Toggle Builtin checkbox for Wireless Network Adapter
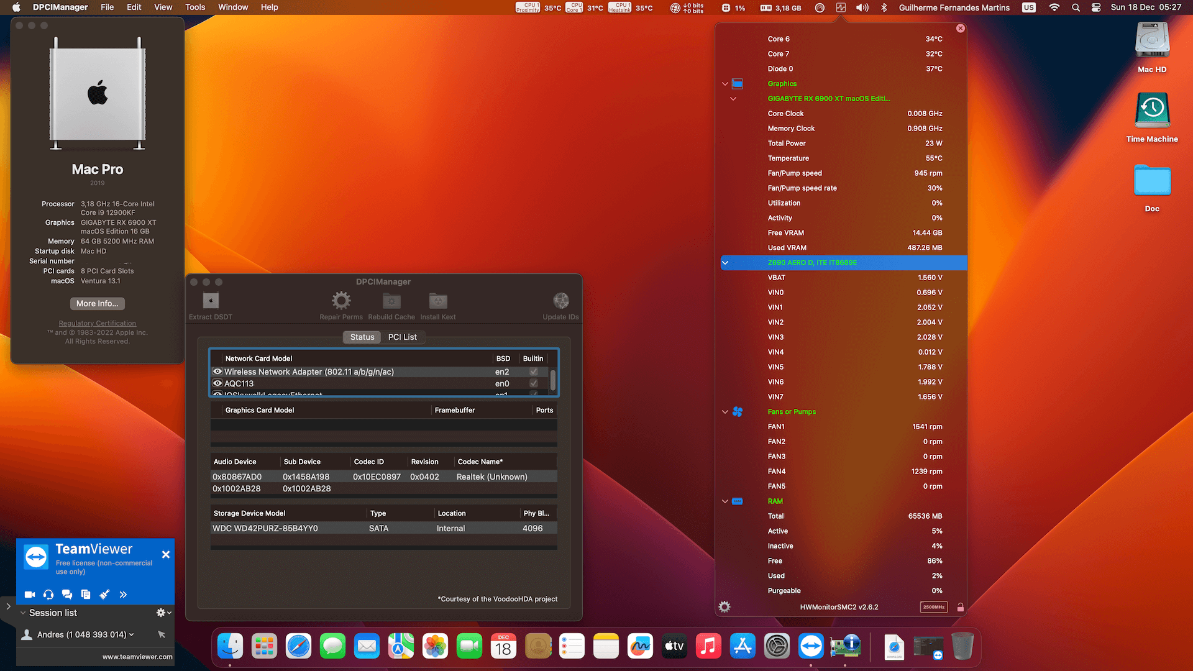This screenshot has height=671, width=1193. click(x=533, y=372)
